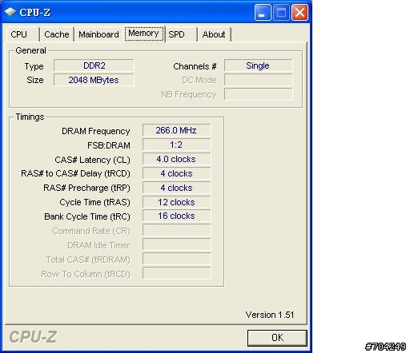This screenshot has width=410, height=353.
Task: Click the OK button
Action: point(277,338)
